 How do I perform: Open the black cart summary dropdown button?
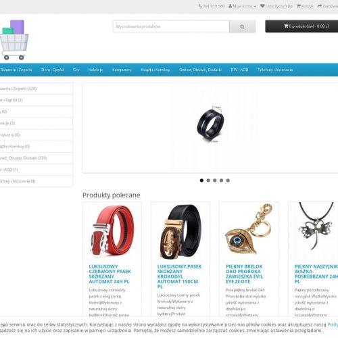click(x=301, y=26)
